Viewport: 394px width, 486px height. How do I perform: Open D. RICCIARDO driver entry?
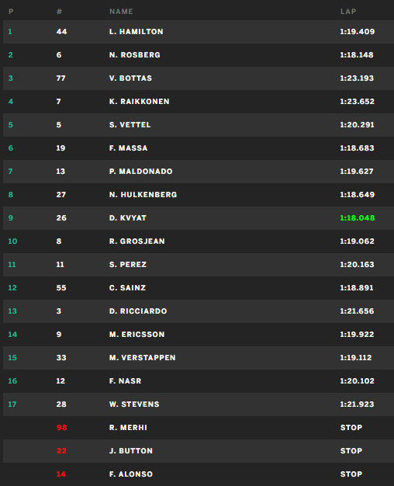pos(138,311)
